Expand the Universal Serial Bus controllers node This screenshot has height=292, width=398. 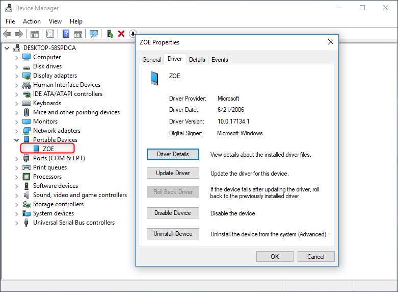(16, 223)
